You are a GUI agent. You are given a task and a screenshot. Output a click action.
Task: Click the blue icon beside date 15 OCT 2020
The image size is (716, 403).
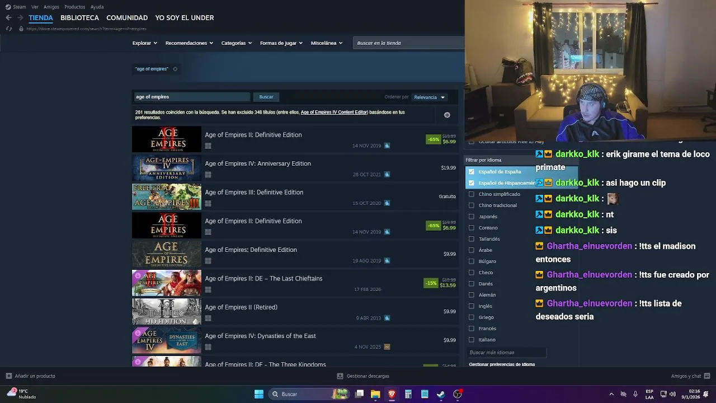click(387, 203)
